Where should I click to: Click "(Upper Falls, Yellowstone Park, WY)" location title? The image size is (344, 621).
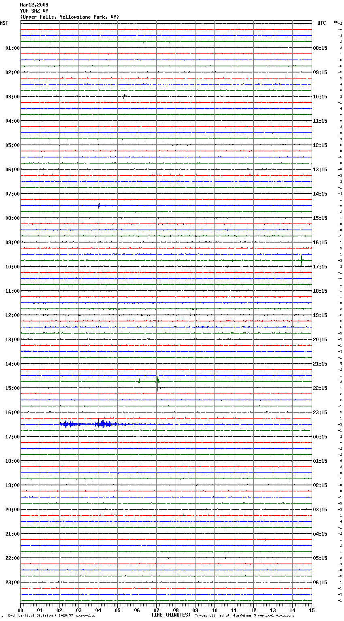tap(70, 17)
